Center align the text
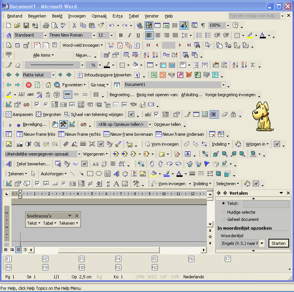This screenshot has height=292, width=294. click(x=158, y=35)
